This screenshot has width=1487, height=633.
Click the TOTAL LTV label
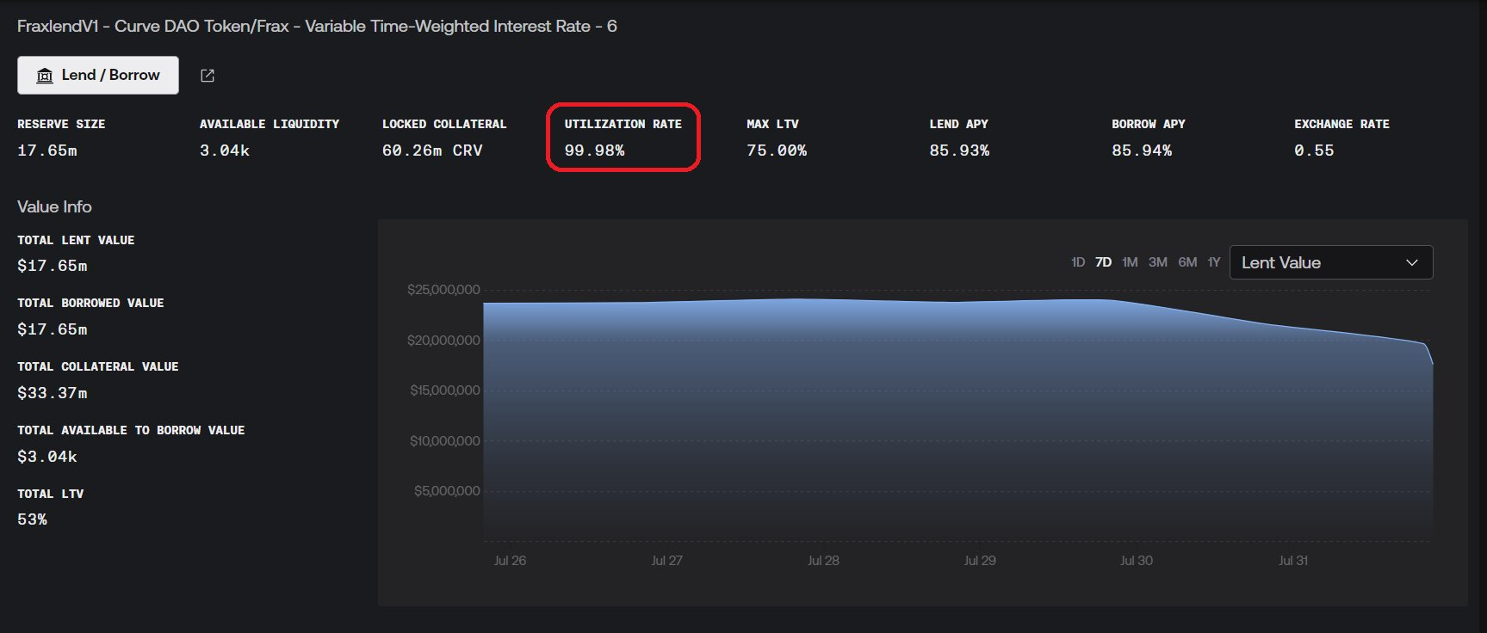pyautogui.click(x=51, y=494)
